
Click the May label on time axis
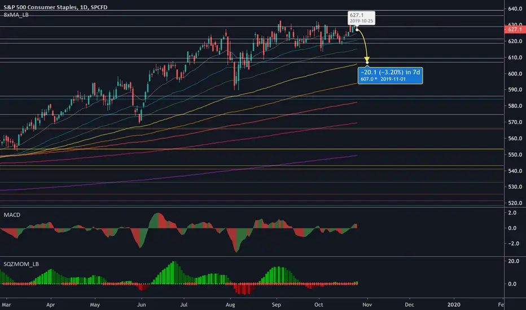[95, 304]
